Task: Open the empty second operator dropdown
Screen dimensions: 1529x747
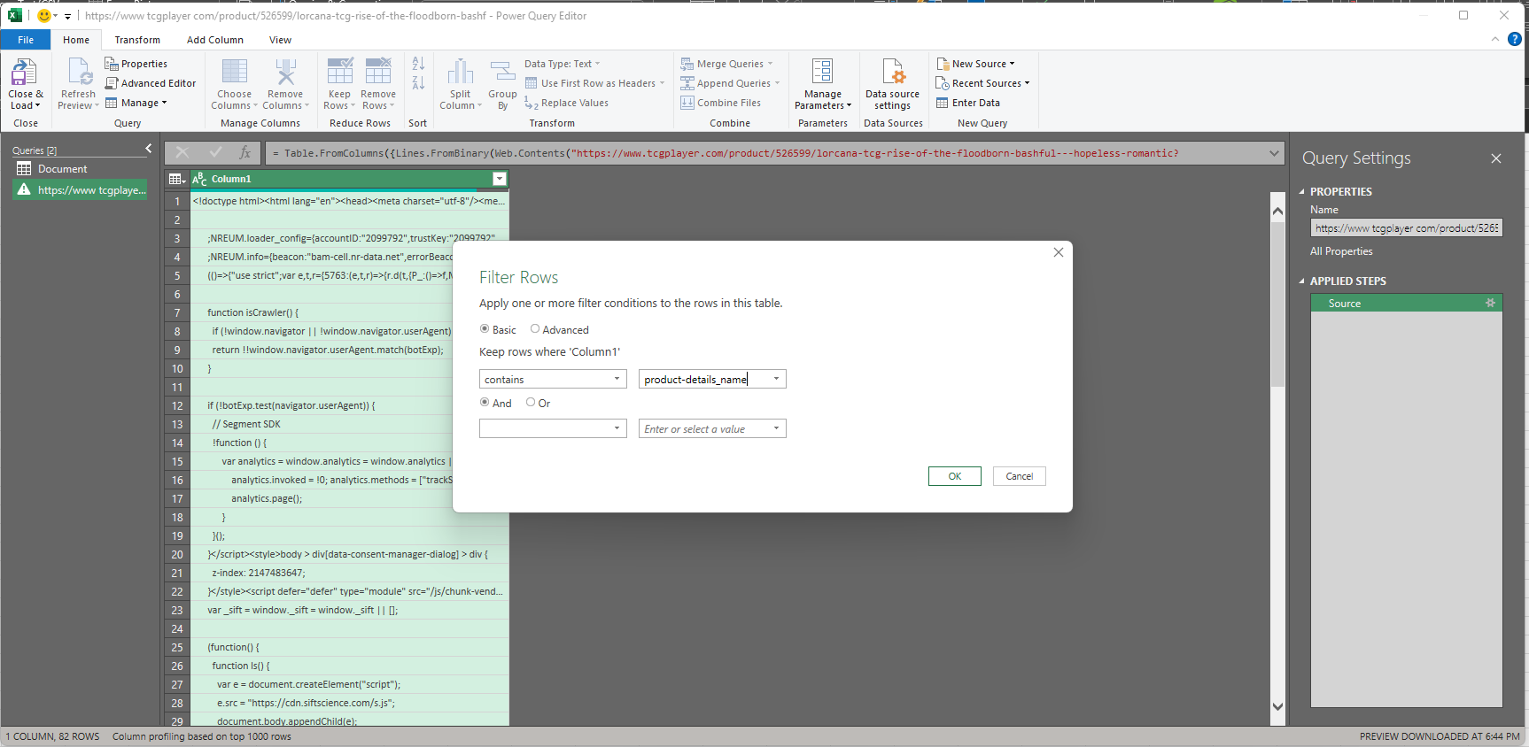Action: tap(554, 428)
